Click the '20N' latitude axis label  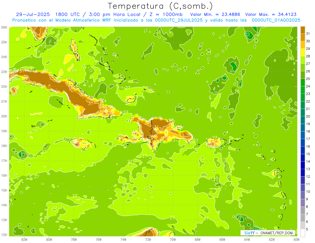(4, 116)
